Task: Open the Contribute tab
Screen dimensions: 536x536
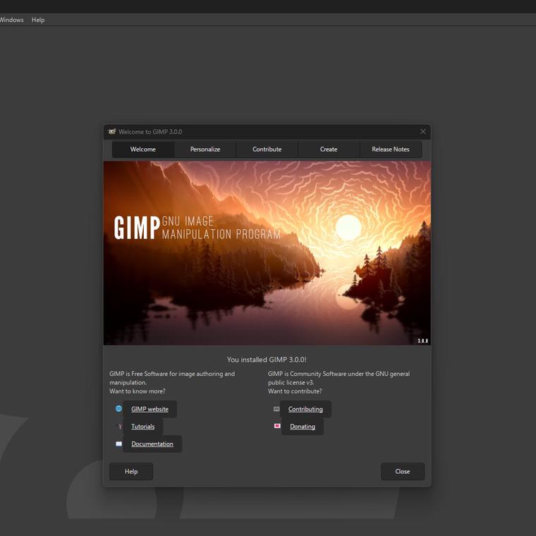Action: point(267,150)
